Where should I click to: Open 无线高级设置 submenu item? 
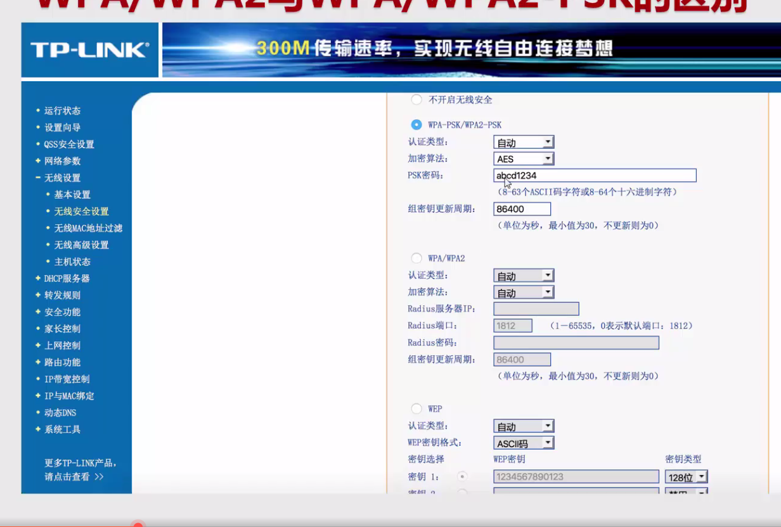click(81, 244)
